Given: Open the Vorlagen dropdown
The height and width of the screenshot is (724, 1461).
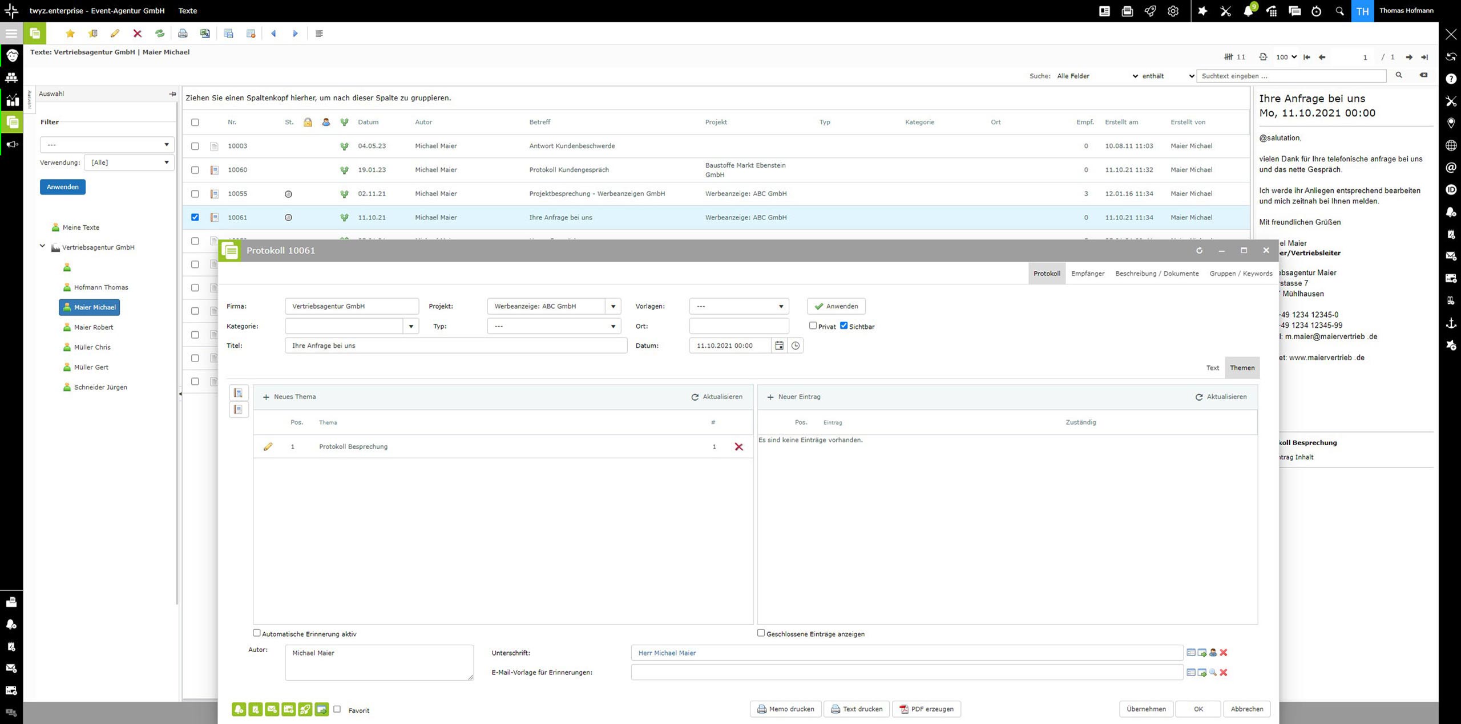Looking at the screenshot, I should (x=739, y=306).
